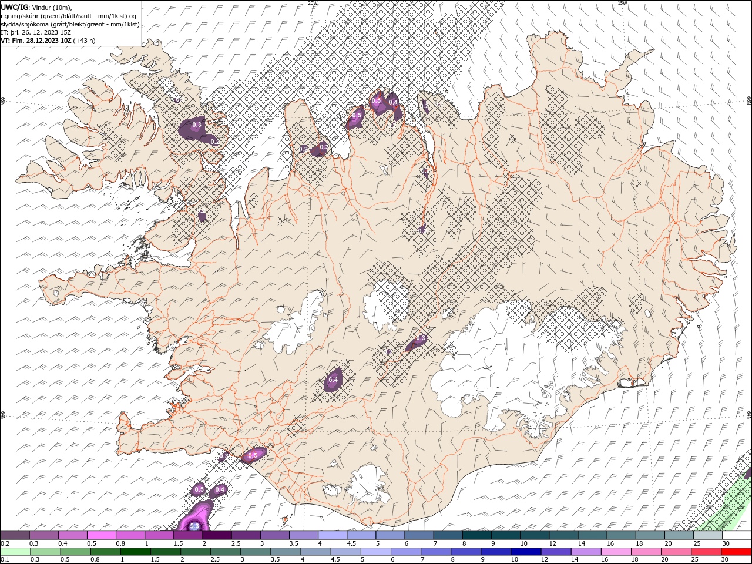Click the 'rigning/skúrir (grænt/blátt/rautt - mm/1klst) og' line

[69, 16]
